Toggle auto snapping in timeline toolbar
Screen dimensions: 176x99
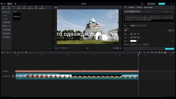click(148, 53)
